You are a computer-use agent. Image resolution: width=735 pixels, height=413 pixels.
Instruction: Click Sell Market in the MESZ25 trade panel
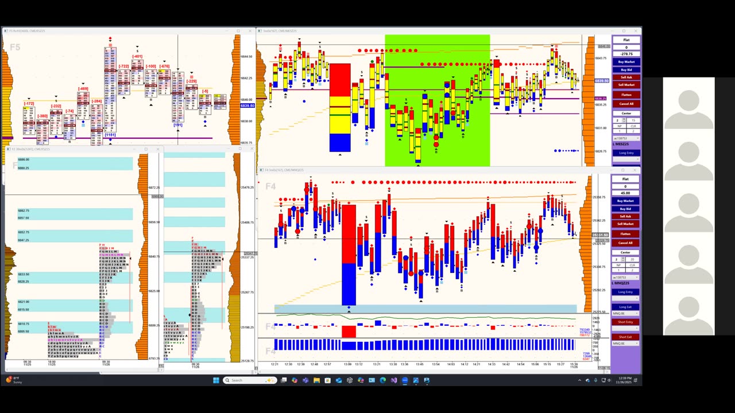(626, 85)
